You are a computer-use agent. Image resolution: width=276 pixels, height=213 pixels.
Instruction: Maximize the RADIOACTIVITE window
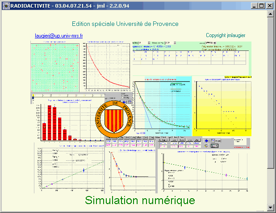(x=262, y=5)
